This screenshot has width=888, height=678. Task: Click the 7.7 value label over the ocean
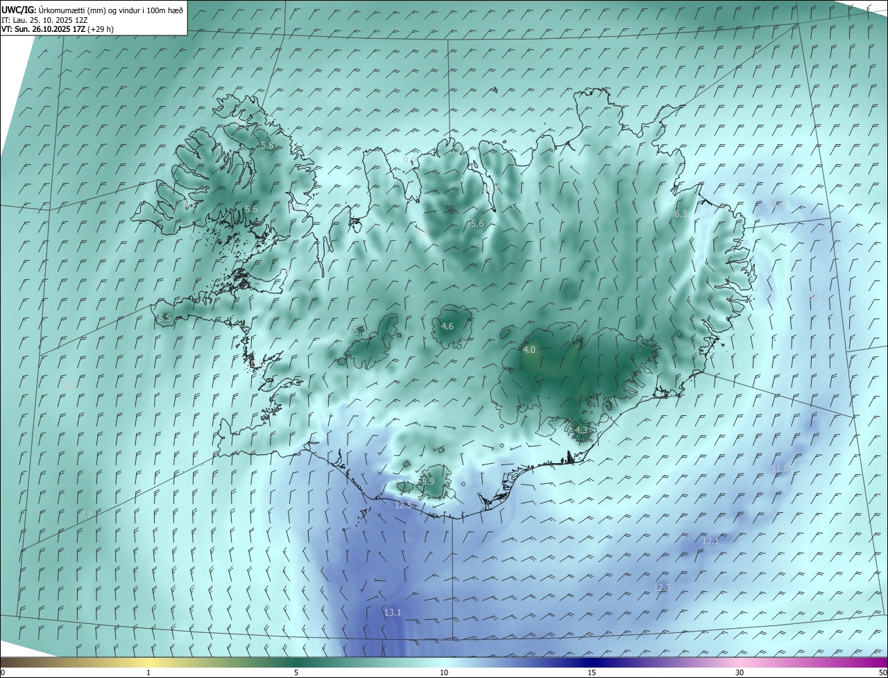tap(86, 514)
